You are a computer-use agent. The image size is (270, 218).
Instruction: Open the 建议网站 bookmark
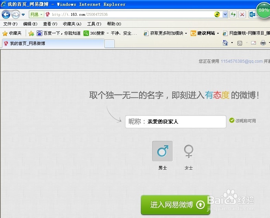click(203, 33)
